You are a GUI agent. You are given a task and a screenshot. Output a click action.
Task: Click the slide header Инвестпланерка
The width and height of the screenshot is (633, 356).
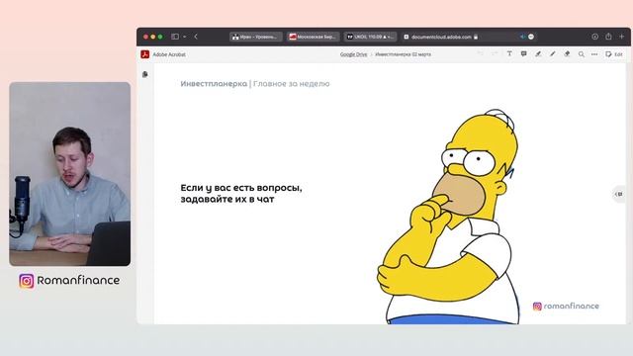pyautogui.click(x=214, y=83)
